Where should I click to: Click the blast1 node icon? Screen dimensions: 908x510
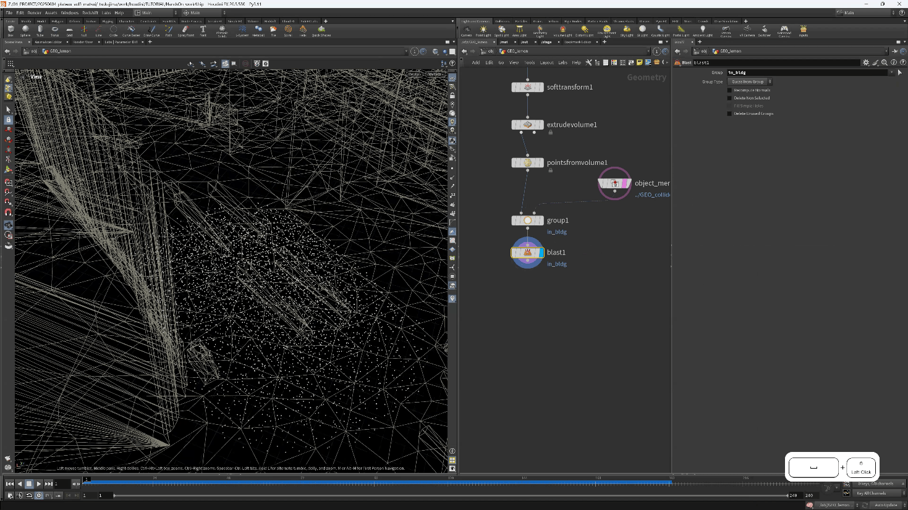tap(527, 253)
